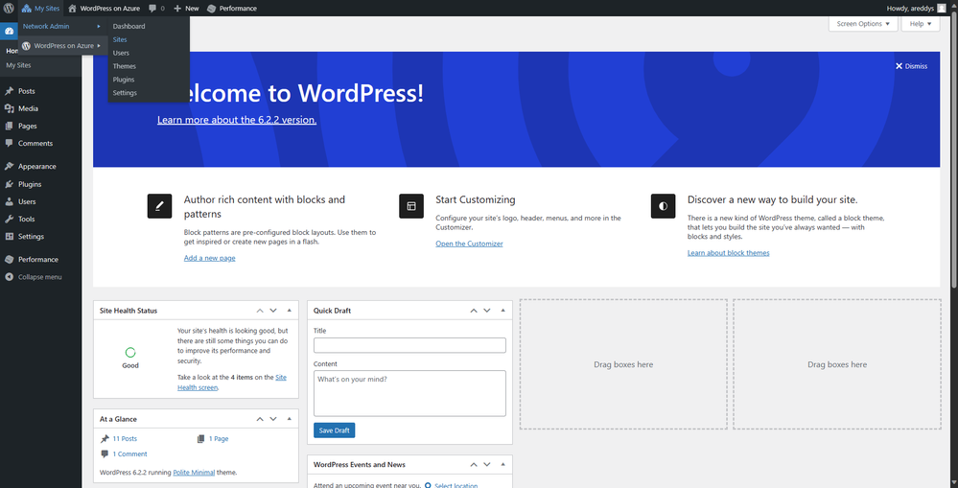Open the 1 Comment link
The width and height of the screenshot is (958, 488).
pyautogui.click(x=129, y=453)
